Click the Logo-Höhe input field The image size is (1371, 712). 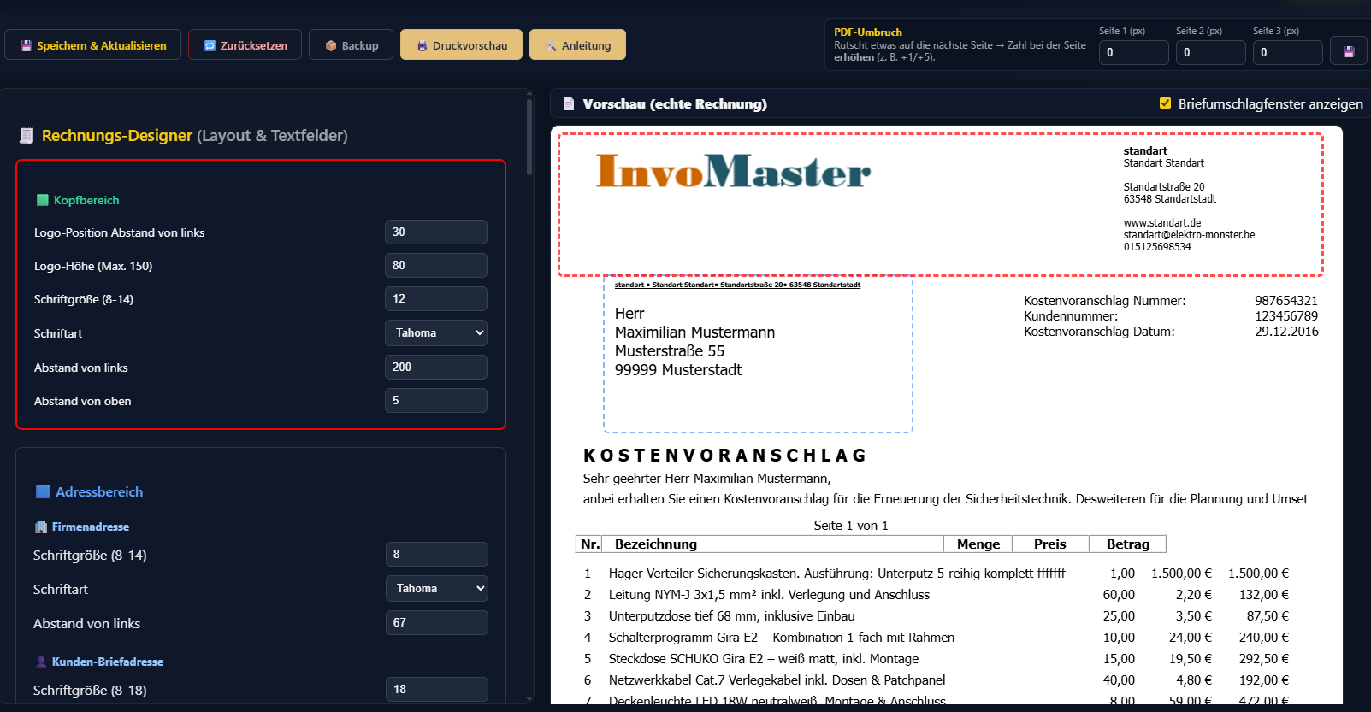pos(436,265)
